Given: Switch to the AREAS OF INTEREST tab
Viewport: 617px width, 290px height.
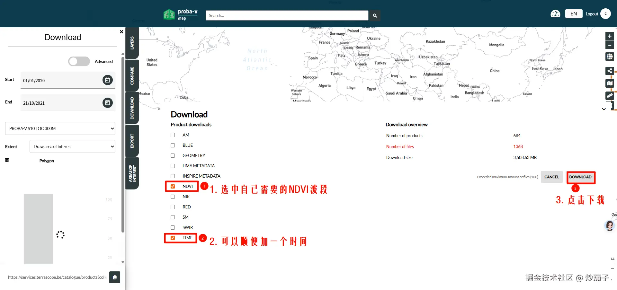Looking at the screenshot, I should coord(132,173).
